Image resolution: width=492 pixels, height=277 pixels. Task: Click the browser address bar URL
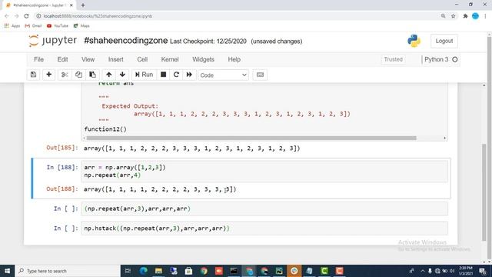point(98,16)
